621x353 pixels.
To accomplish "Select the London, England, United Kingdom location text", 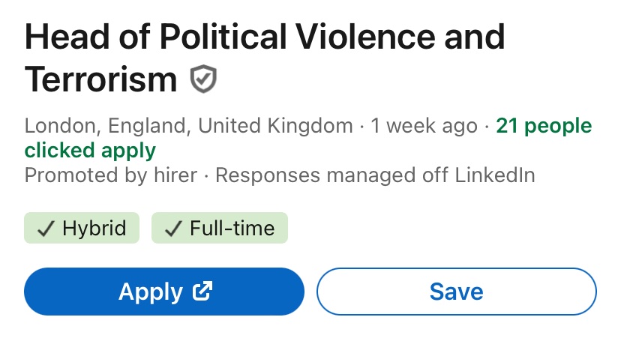I will 188,126.
